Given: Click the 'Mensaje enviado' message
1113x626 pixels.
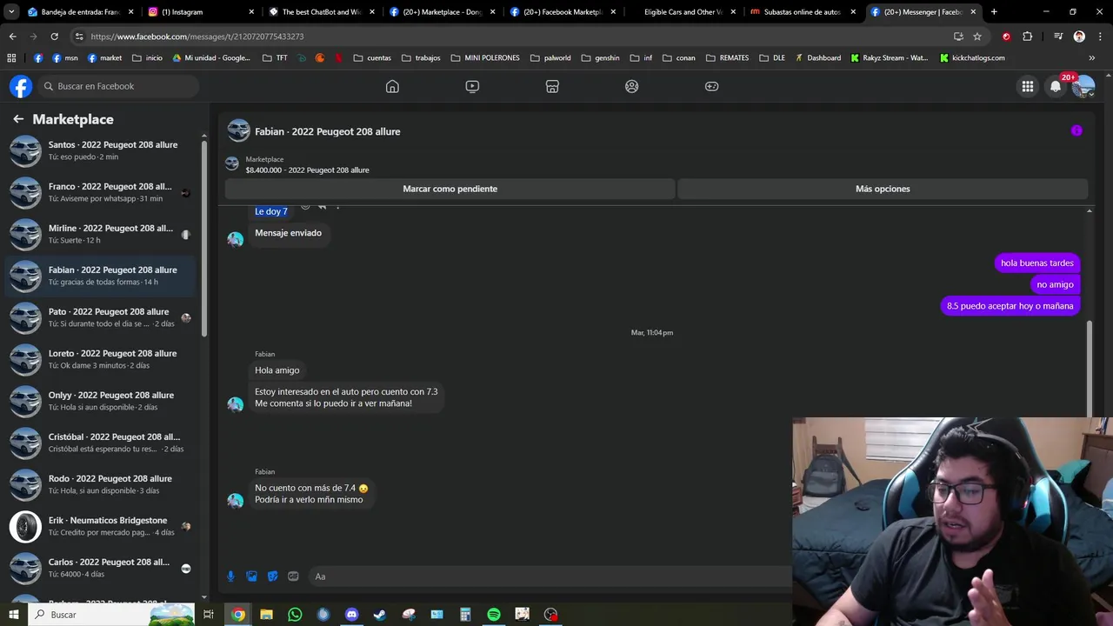Looking at the screenshot, I should click(288, 233).
